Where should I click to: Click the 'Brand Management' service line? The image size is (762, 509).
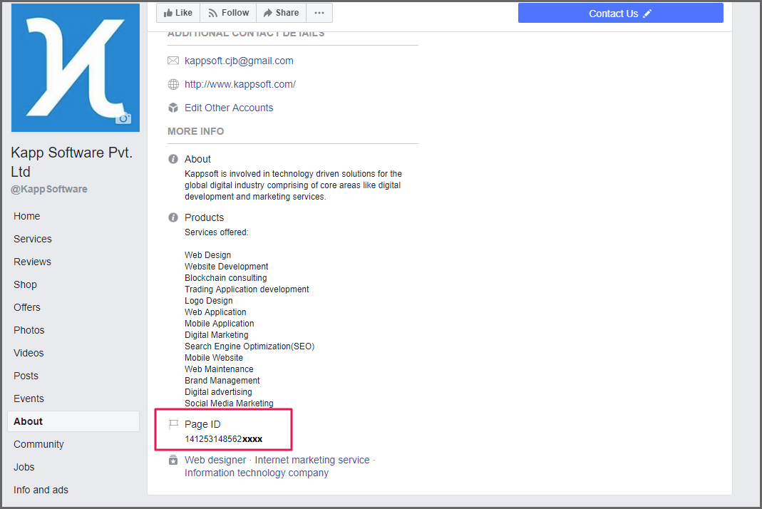pos(222,381)
